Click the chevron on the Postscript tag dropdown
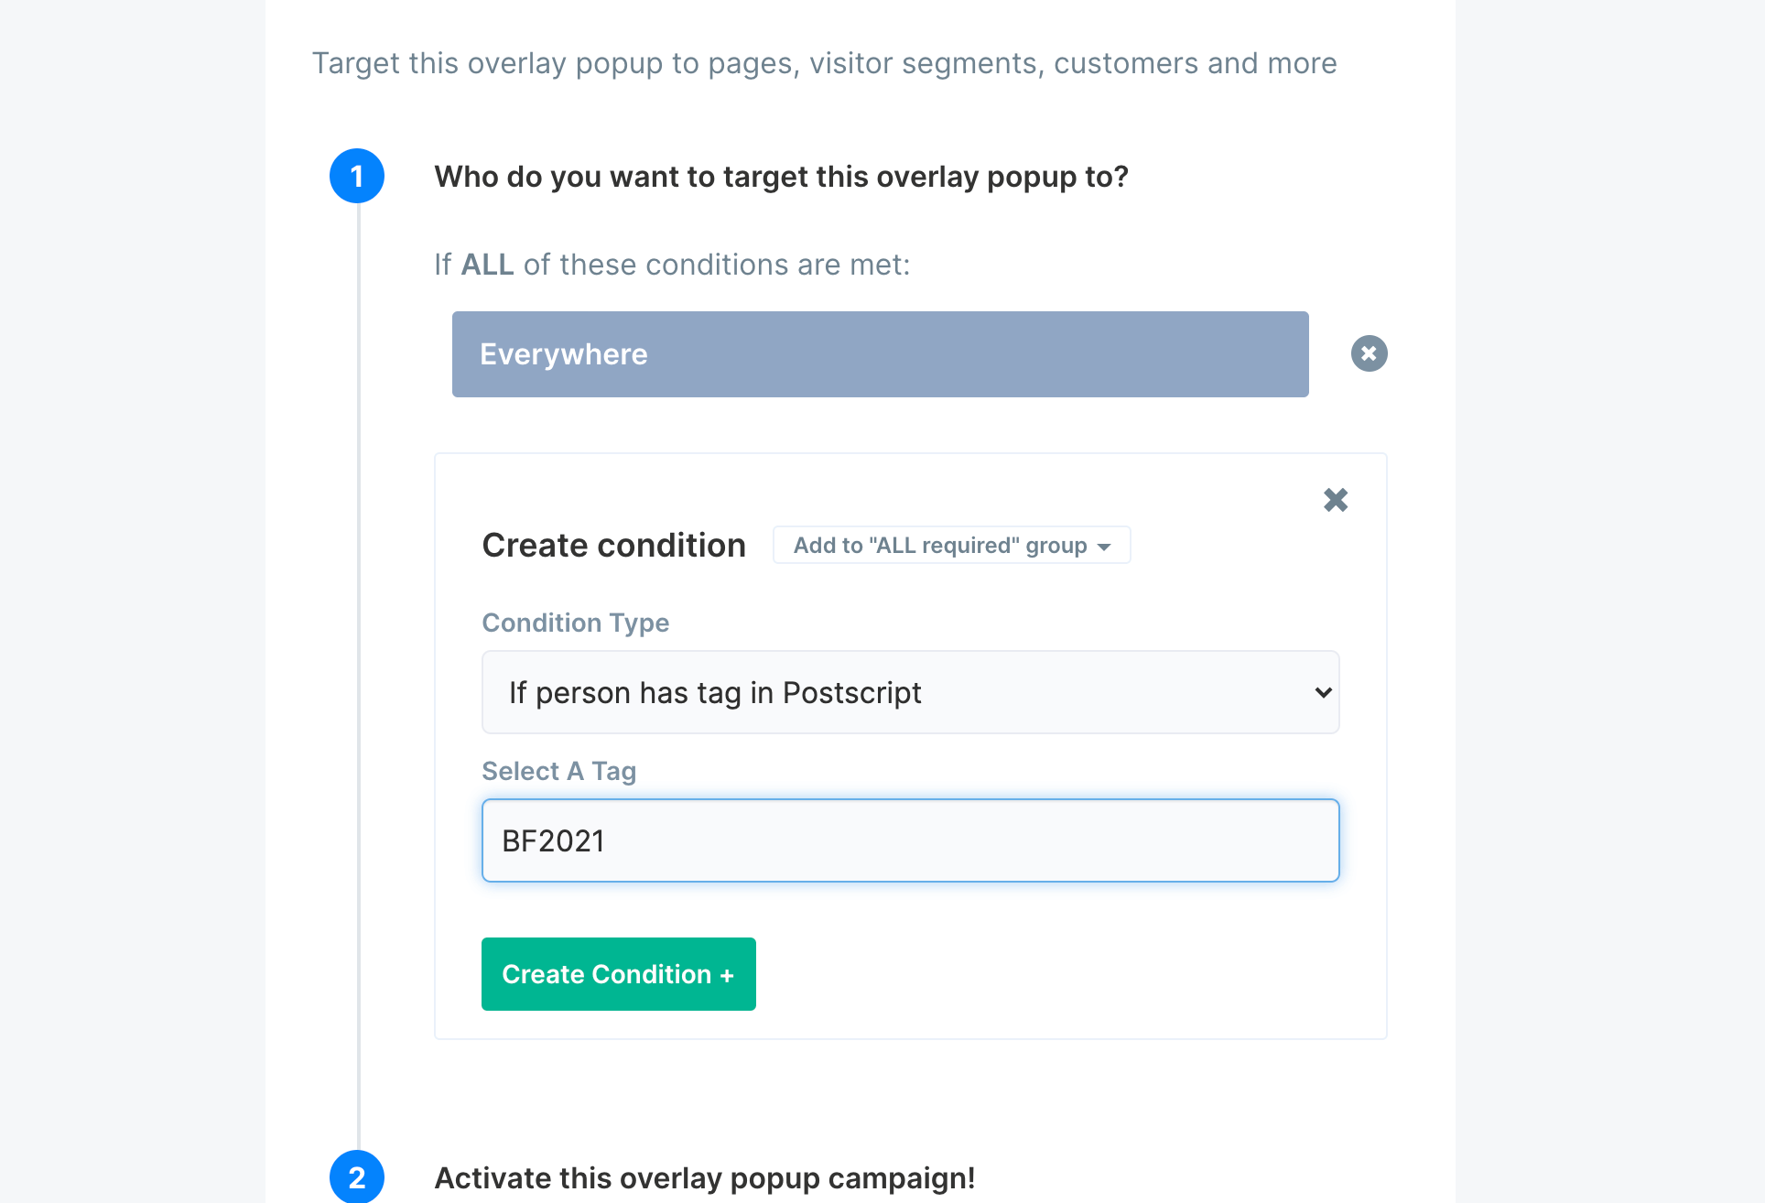This screenshot has height=1203, width=1765. point(1323,693)
